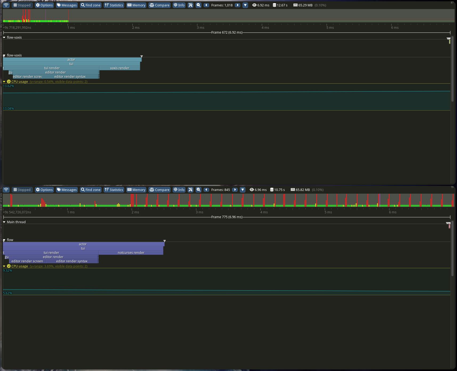Click the magnifier zoom icon in top window
This screenshot has height=371, width=457.
tap(199, 5)
